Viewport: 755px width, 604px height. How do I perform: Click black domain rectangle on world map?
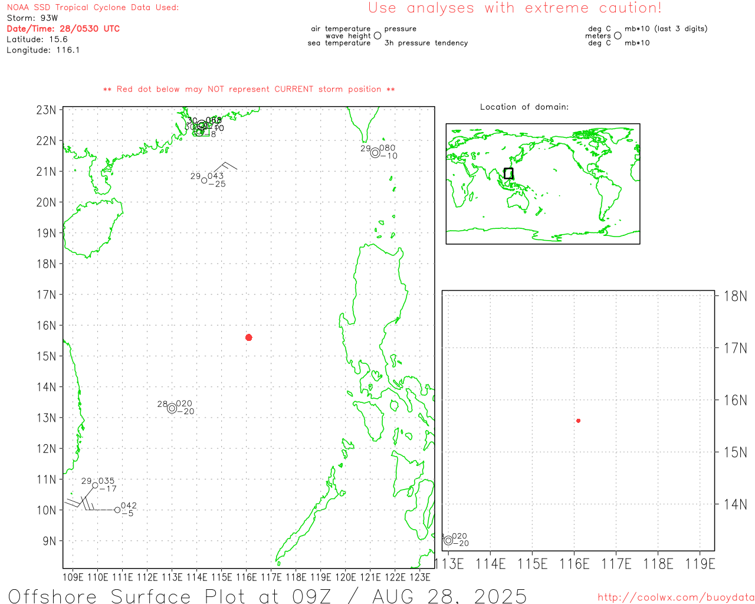coord(508,173)
